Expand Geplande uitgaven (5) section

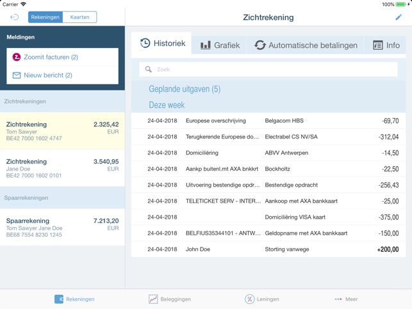[x=185, y=89]
